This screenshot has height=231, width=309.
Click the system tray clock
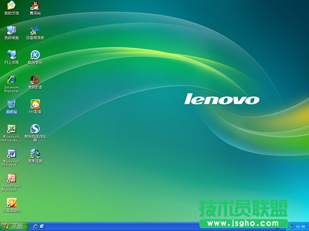tap(300, 226)
